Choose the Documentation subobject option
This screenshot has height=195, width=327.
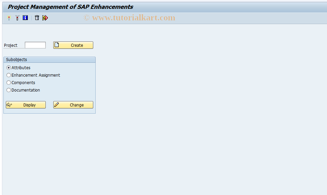[x=8, y=90]
